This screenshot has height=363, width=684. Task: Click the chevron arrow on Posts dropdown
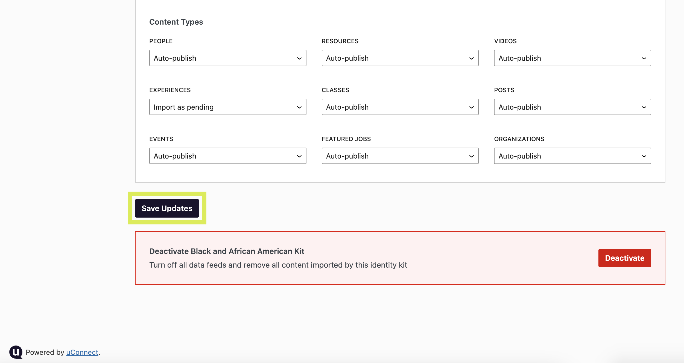[644, 107]
